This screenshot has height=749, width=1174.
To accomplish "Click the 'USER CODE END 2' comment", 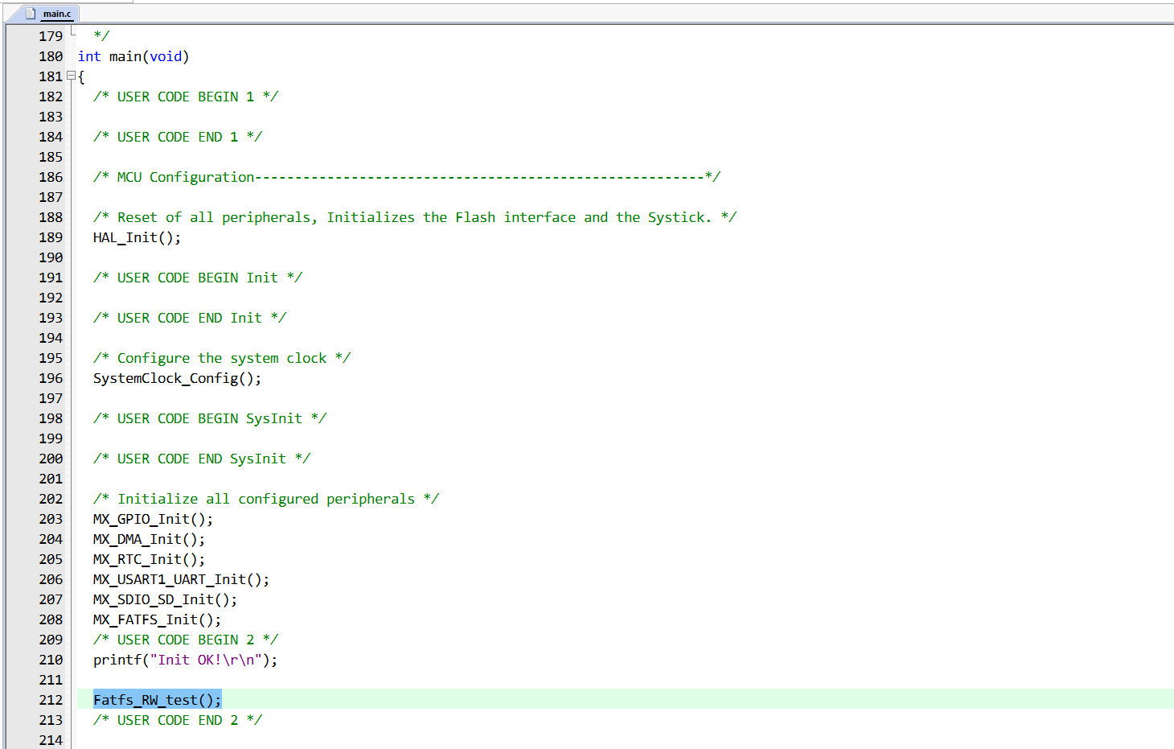I will coord(178,720).
